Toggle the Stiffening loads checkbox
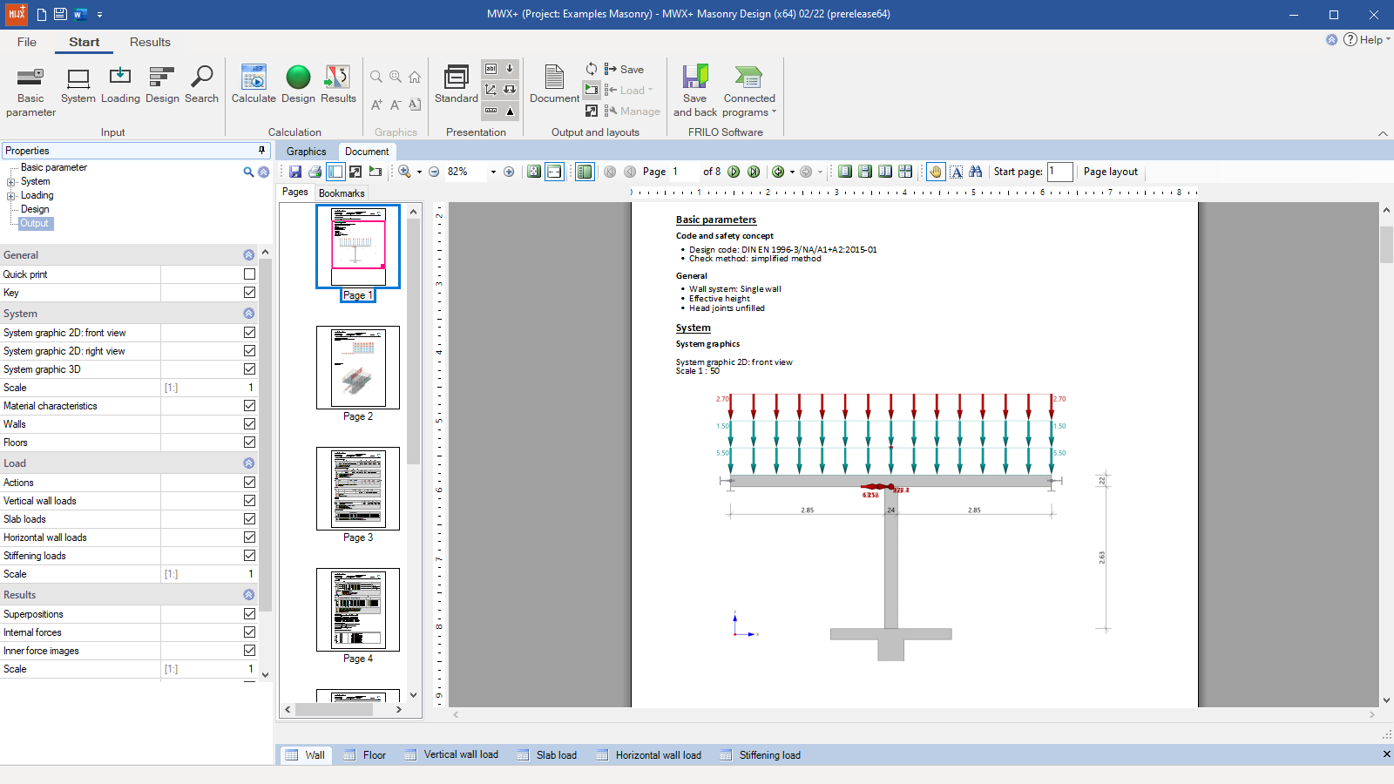The width and height of the screenshot is (1394, 784). tap(249, 556)
